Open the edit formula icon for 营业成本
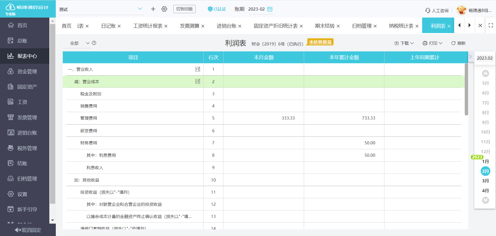The height and width of the screenshot is (236, 496). tap(198, 82)
